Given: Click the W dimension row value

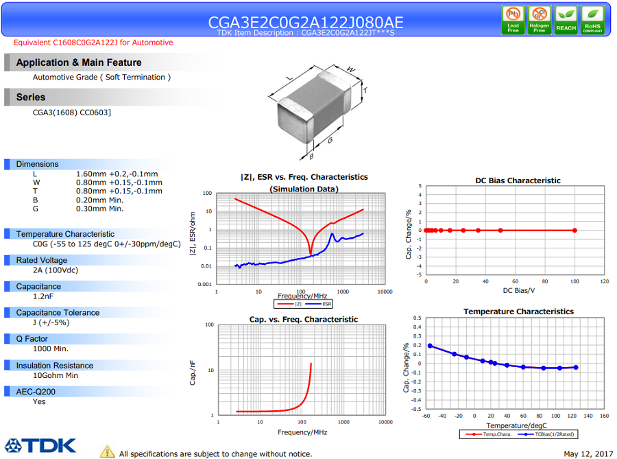Looking at the screenshot, I should click(119, 183).
